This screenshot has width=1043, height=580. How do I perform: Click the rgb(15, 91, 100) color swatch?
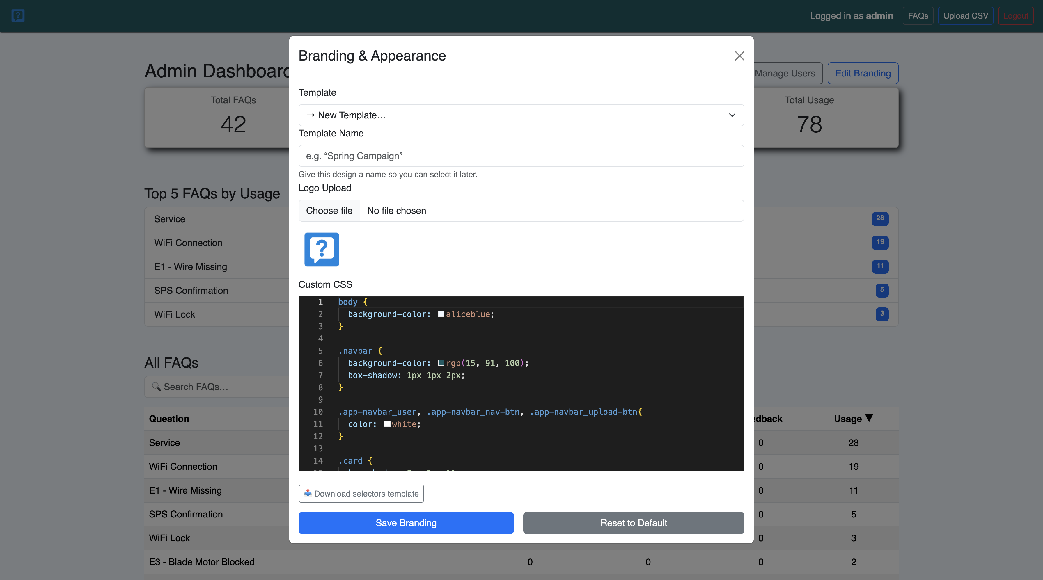click(441, 363)
